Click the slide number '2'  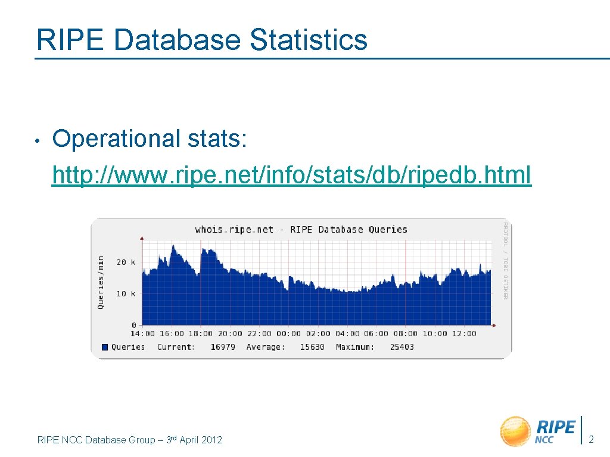point(592,439)
